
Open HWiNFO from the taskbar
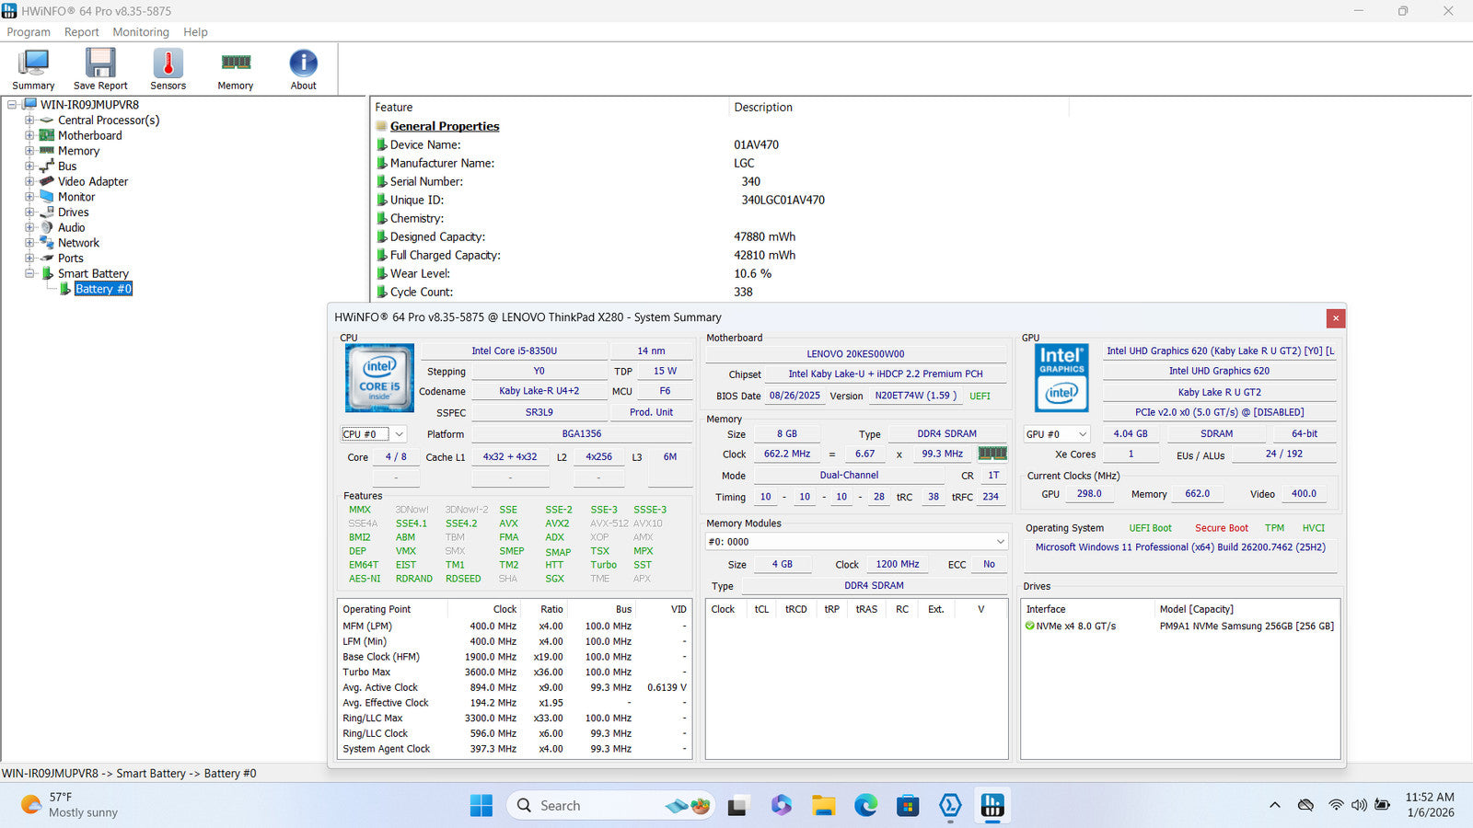[992, 806]
